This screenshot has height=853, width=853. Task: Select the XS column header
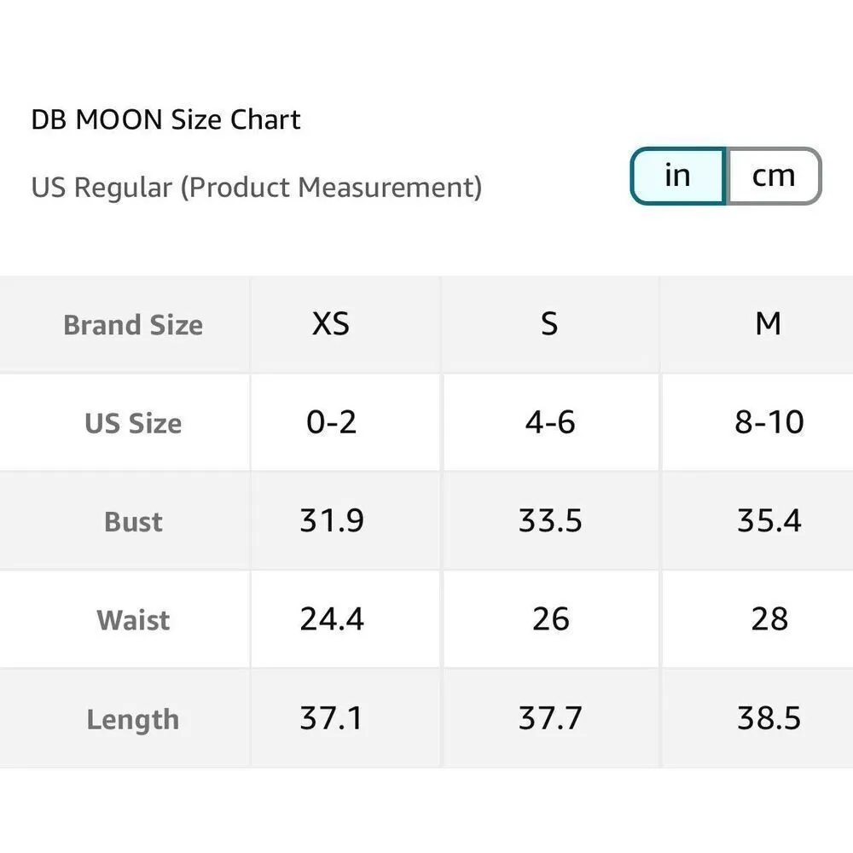coord(331,324)
